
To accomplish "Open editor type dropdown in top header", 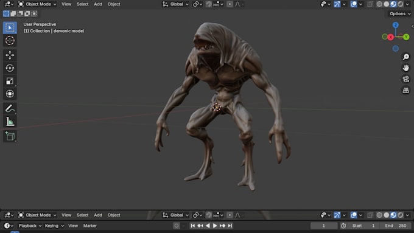I will [x=9, y=4].
